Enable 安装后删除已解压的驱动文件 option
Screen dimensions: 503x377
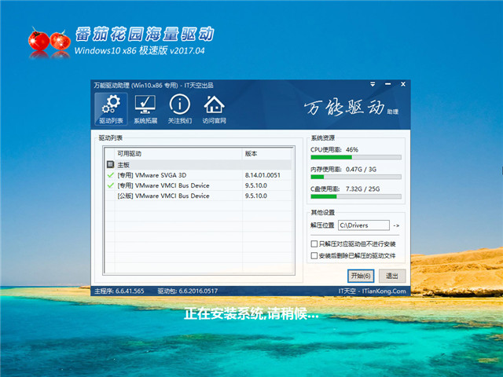(x=314, y=255)
